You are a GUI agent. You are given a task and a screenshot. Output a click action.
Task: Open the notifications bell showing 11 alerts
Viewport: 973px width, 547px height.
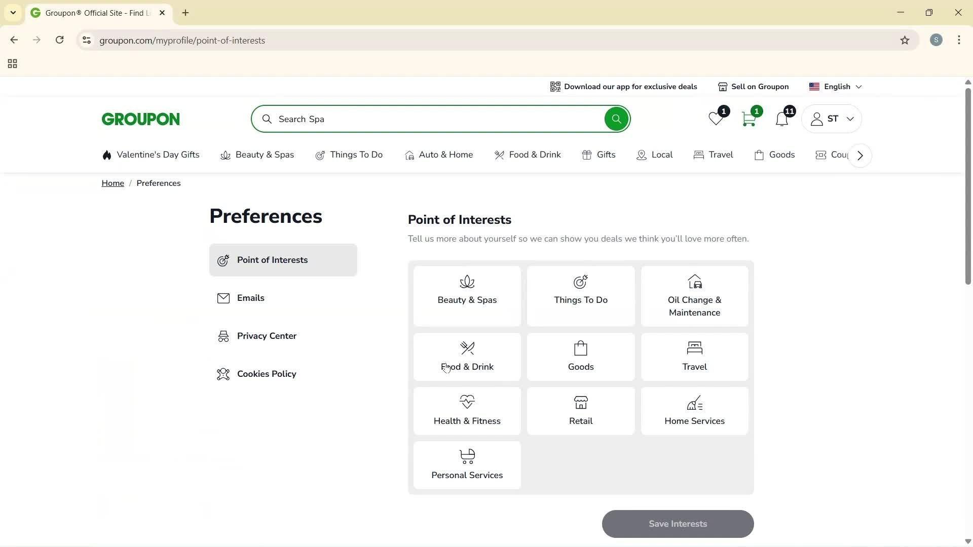pos(782,119)
